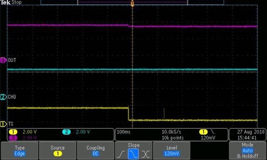Click the date and time readout

click(247, 135)
